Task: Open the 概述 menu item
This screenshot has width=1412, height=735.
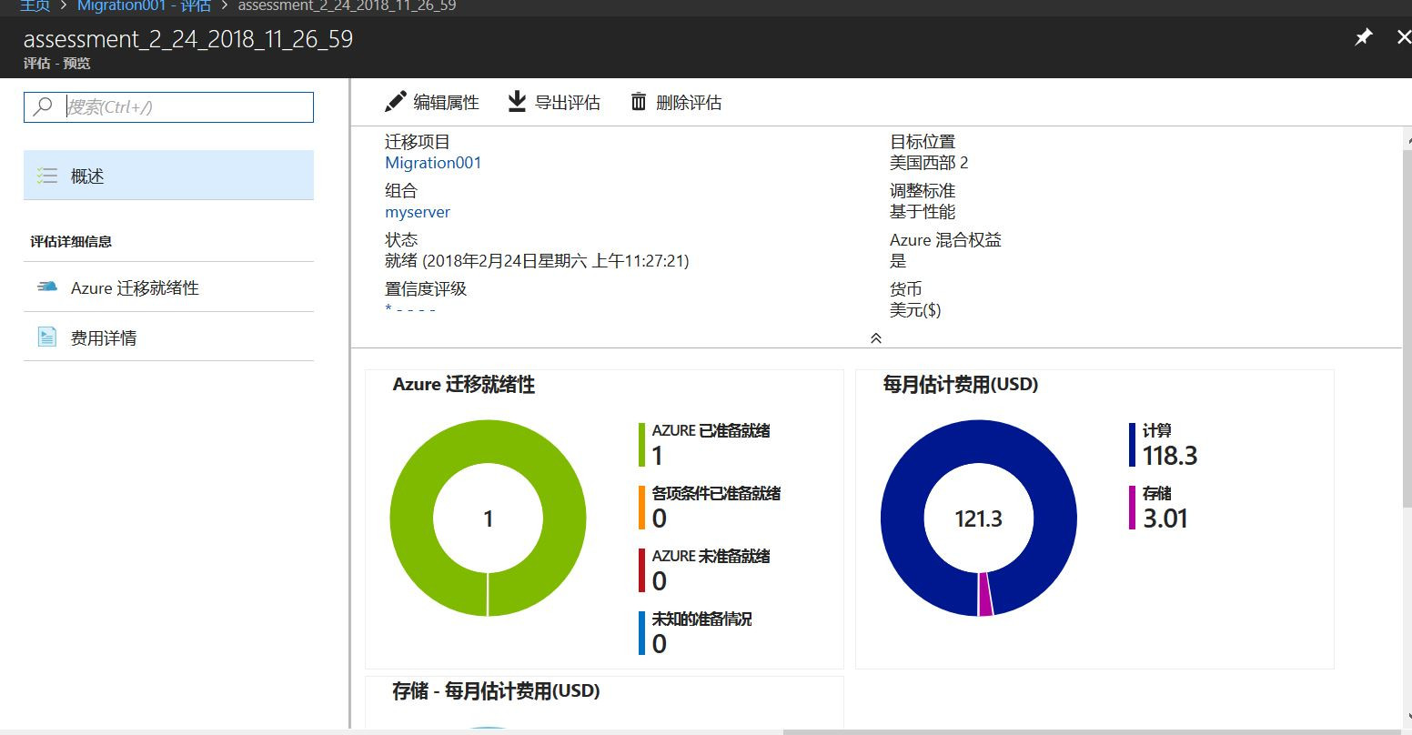Action: (168, 176)
